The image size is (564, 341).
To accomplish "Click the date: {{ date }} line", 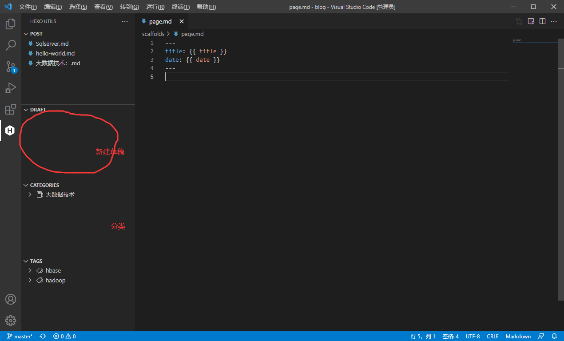I will (x=192, y=59).
